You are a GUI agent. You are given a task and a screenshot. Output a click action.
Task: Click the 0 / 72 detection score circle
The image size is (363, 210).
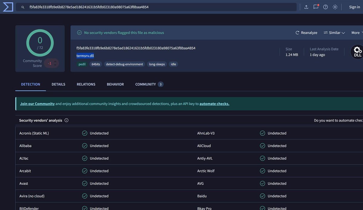tap(40, 43)
